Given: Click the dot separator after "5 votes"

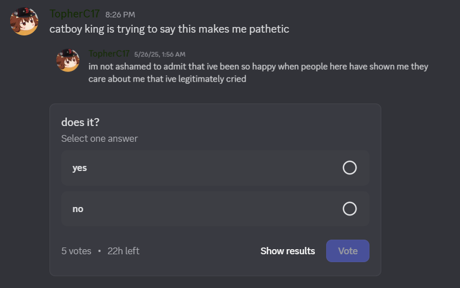Looking at the screenshot, I should pos(100,251).
